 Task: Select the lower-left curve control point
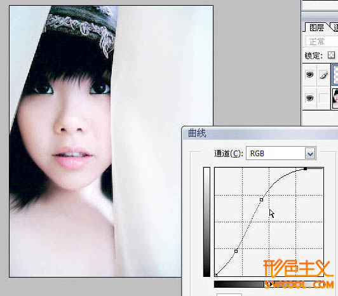(236, 251)
